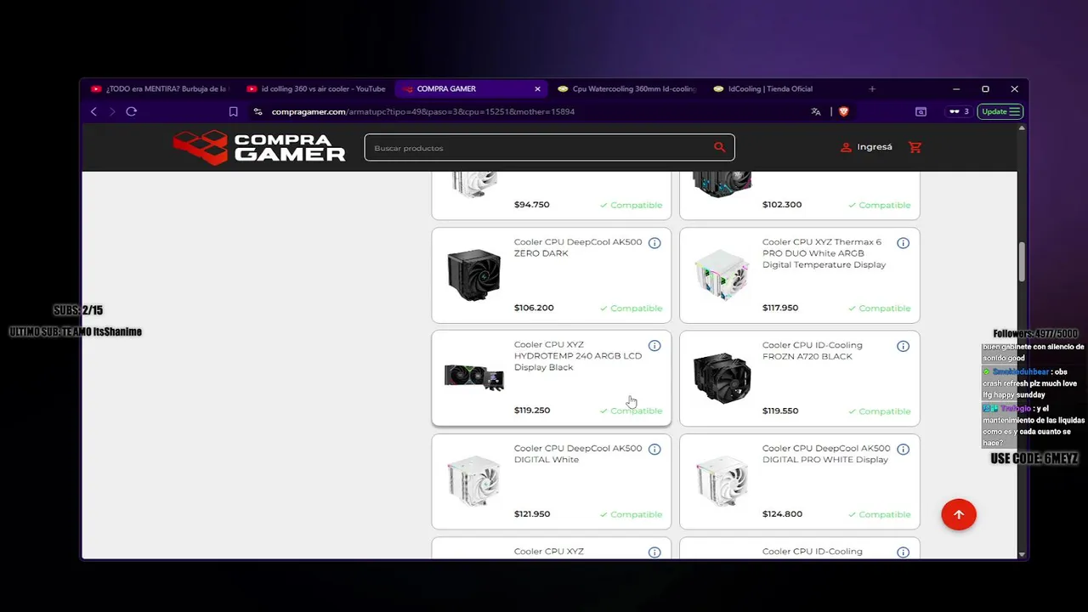Screen dimensions: 1088x612
Task: Click the $124.800 price
Action: pyautogui.click(x=782, y=513)
